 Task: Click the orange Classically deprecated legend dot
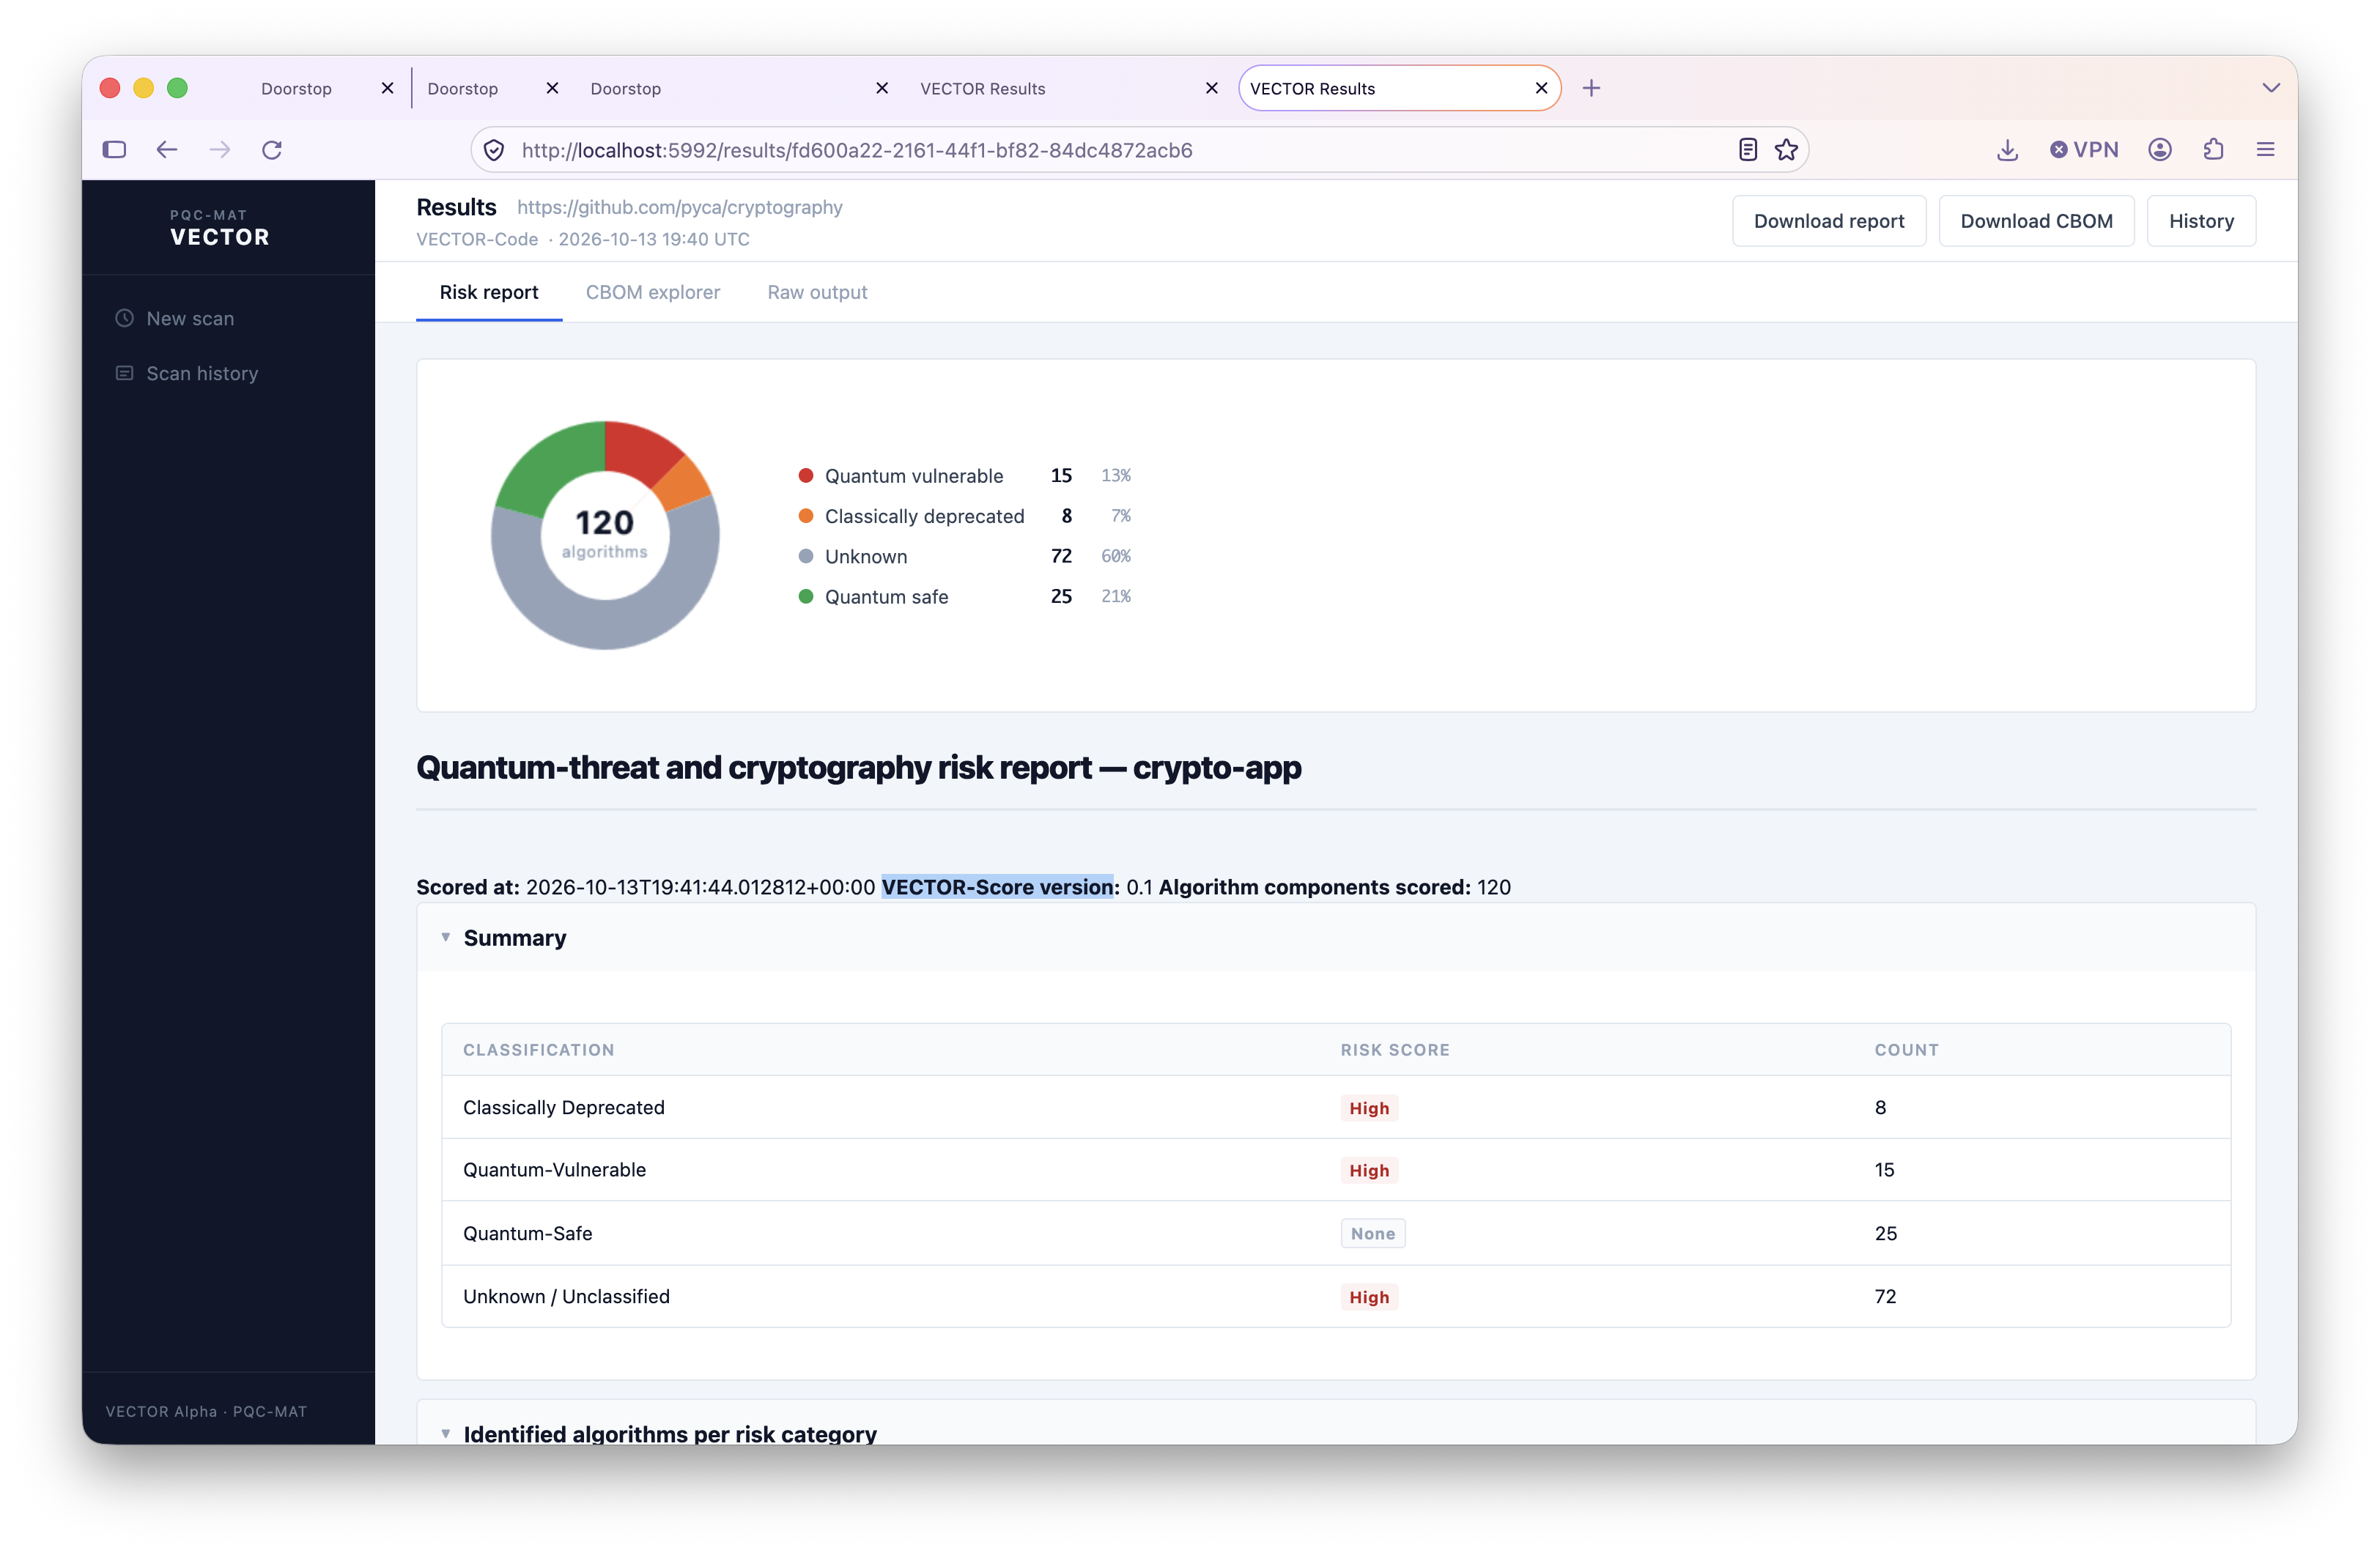pos(806,515)
